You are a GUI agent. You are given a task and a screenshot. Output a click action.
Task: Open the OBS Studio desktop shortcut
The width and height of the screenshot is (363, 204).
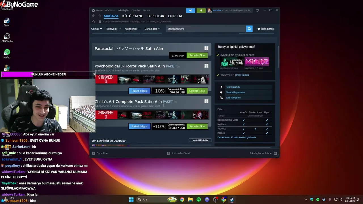pyautogui.click(x=7, y=38)
